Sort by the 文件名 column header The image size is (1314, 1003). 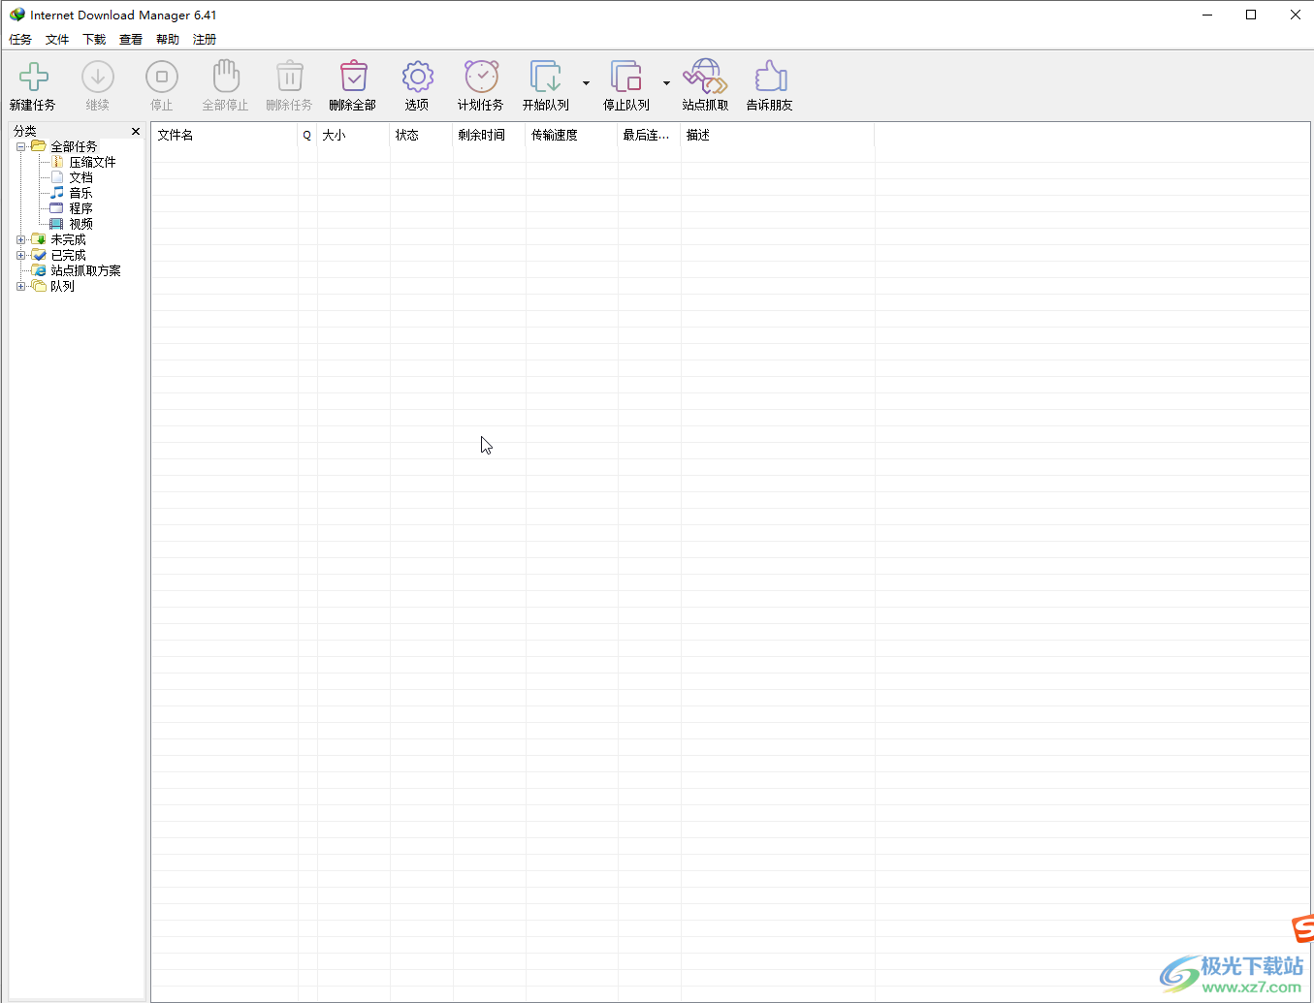pyautogui.click(x=224, y=135)
